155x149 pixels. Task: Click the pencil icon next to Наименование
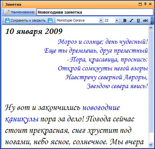[7, 12]
